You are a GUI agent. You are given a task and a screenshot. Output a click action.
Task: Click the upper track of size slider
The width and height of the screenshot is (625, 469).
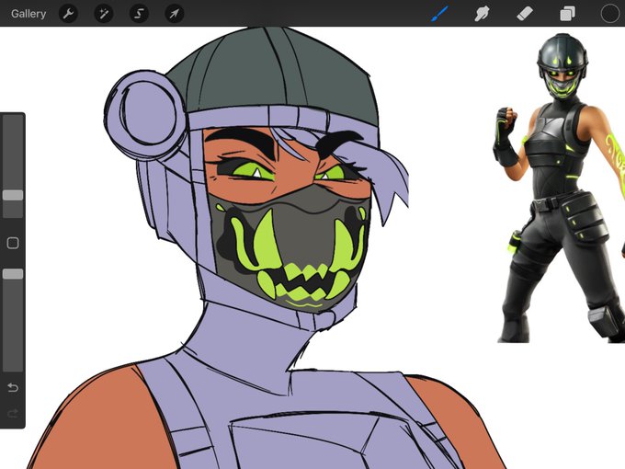[x=13, y=154]
